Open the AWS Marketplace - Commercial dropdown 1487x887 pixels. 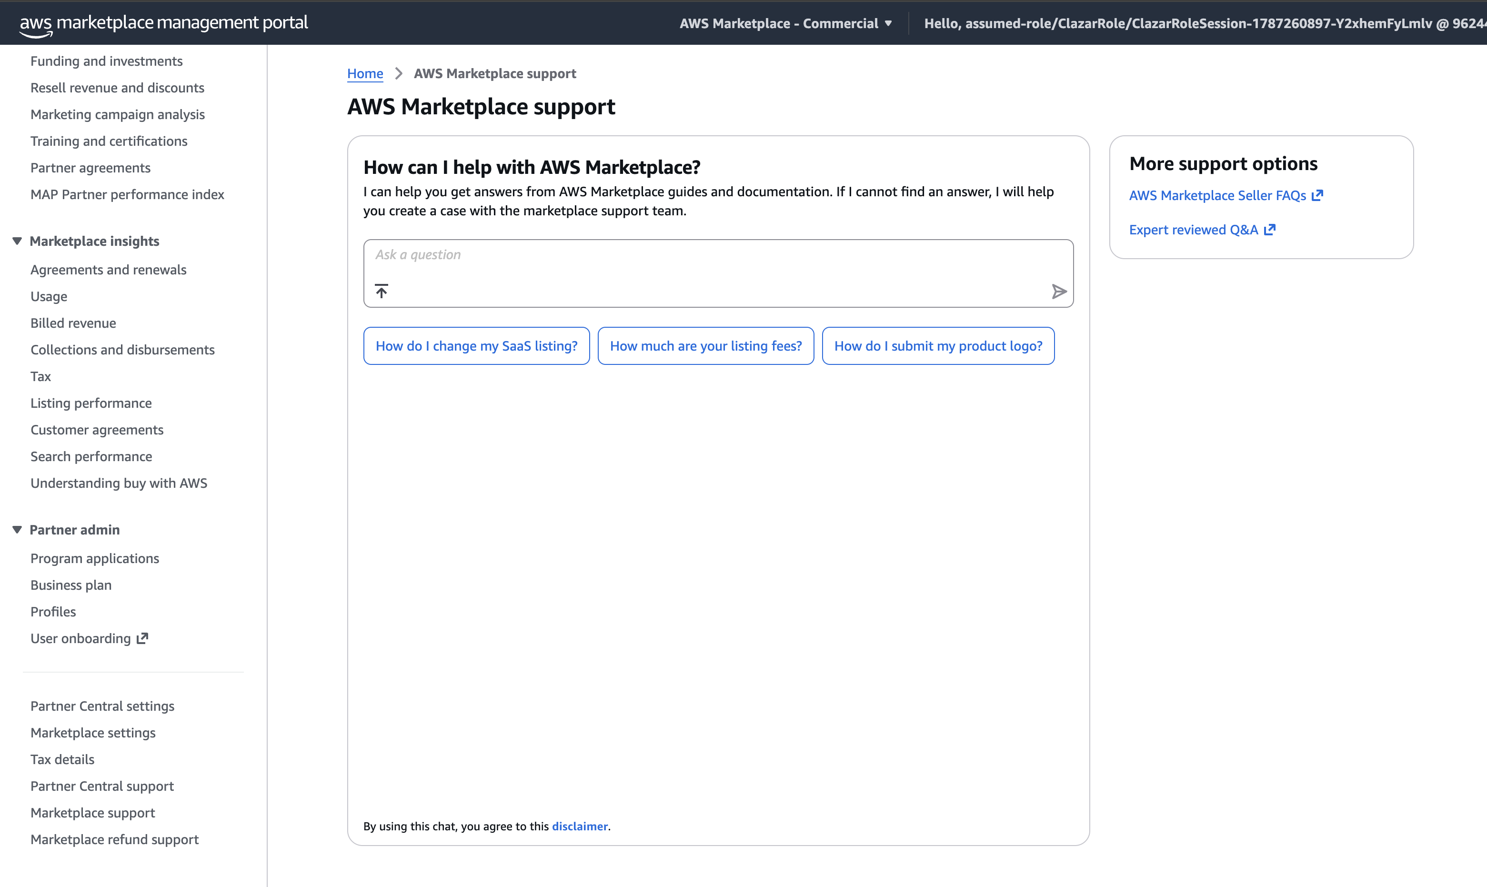click(785, 23)
